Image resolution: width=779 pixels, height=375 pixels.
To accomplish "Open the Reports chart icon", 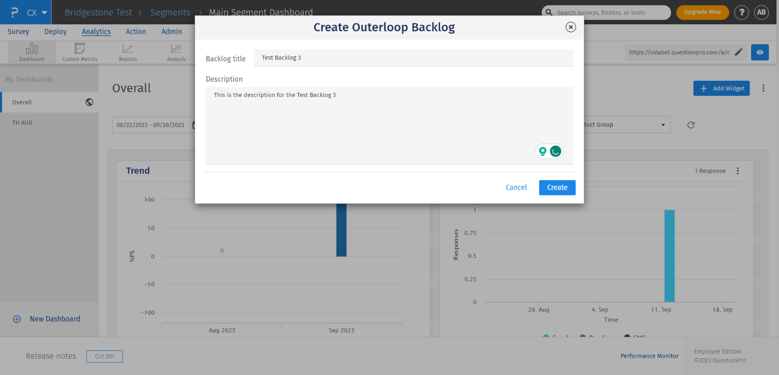I will (x=128, y=49).
